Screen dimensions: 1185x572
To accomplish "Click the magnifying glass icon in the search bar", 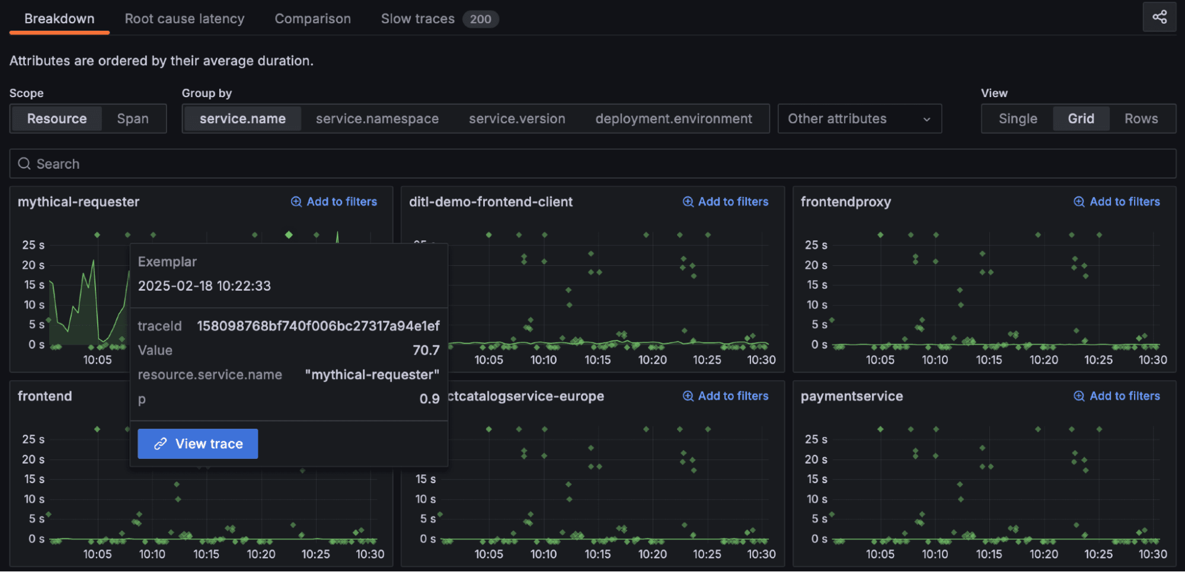I will pos(24,163).
